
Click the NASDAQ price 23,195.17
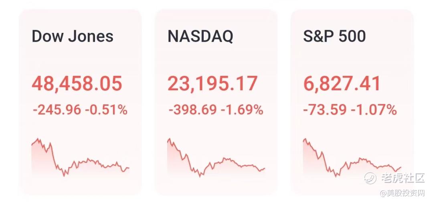tap(212, 84)
